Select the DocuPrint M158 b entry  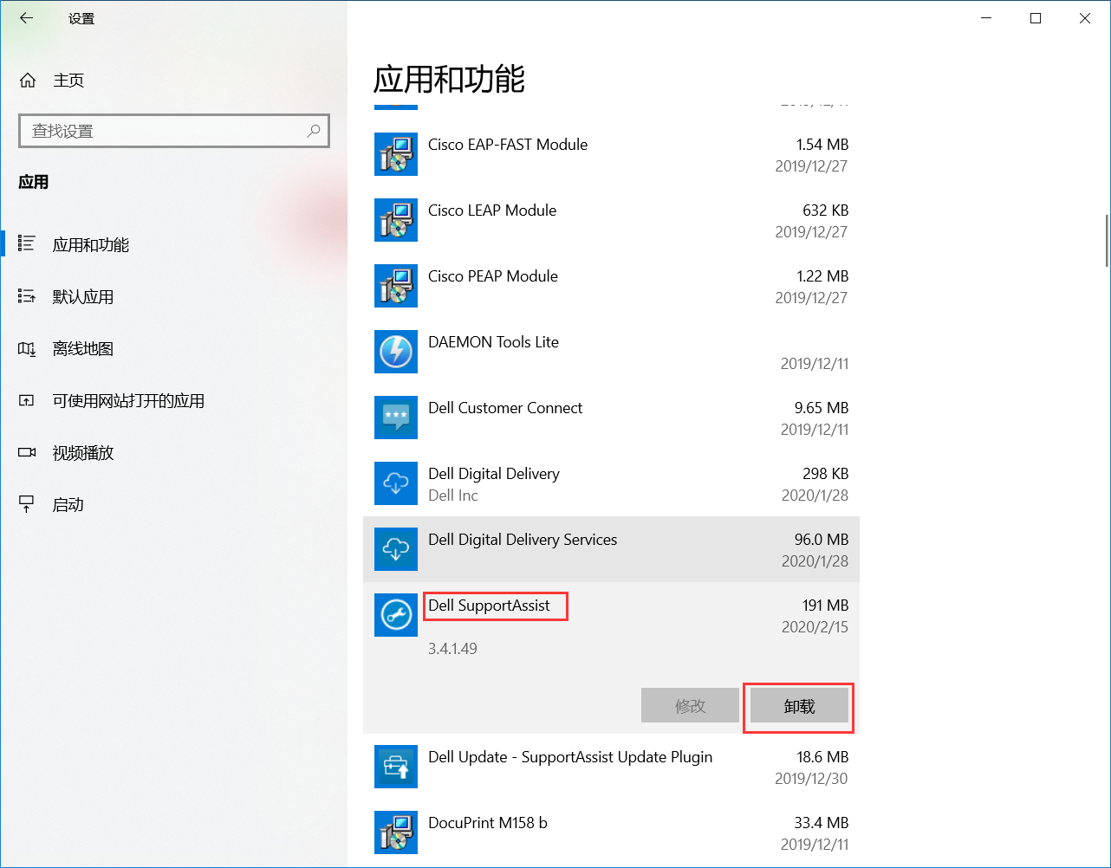tap(611, 832)
